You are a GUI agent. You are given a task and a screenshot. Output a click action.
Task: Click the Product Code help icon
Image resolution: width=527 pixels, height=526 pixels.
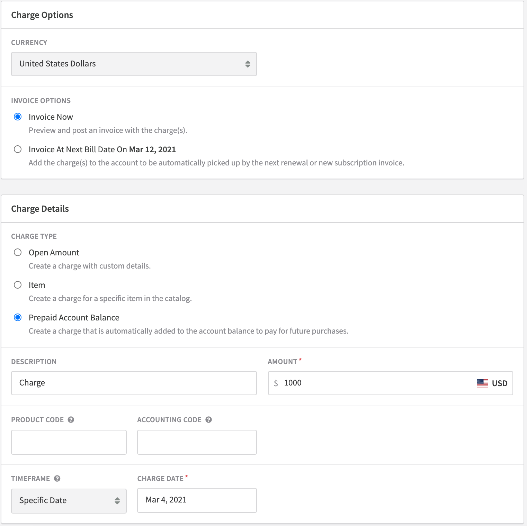tap(71, 420)
